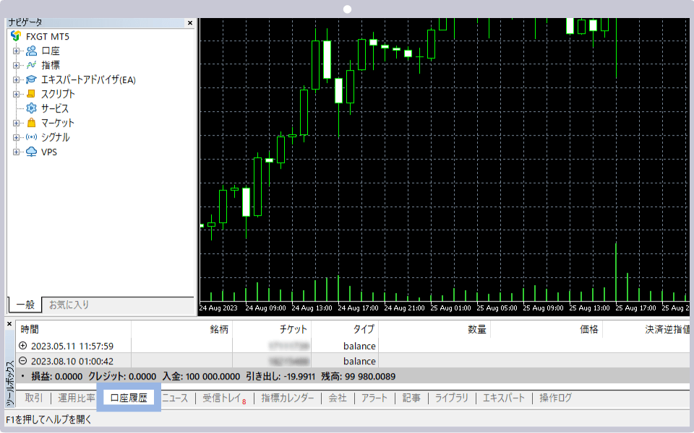Open the 会社 tab

[x=338, y=398]
